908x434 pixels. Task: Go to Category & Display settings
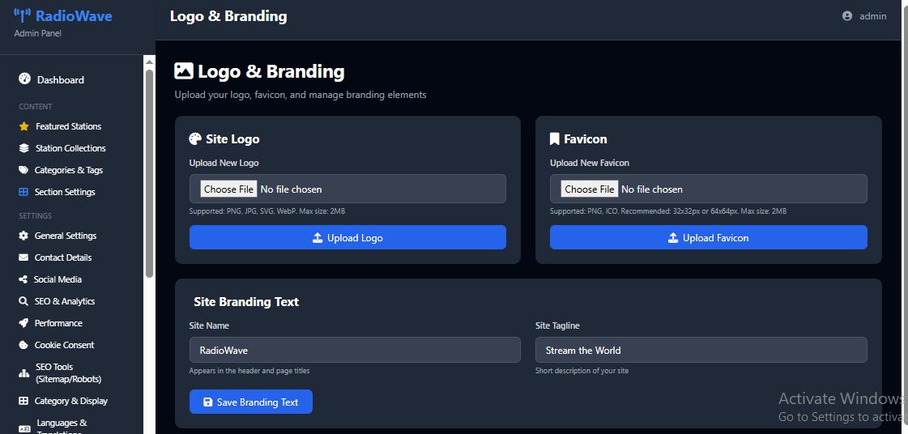point(70,401)
